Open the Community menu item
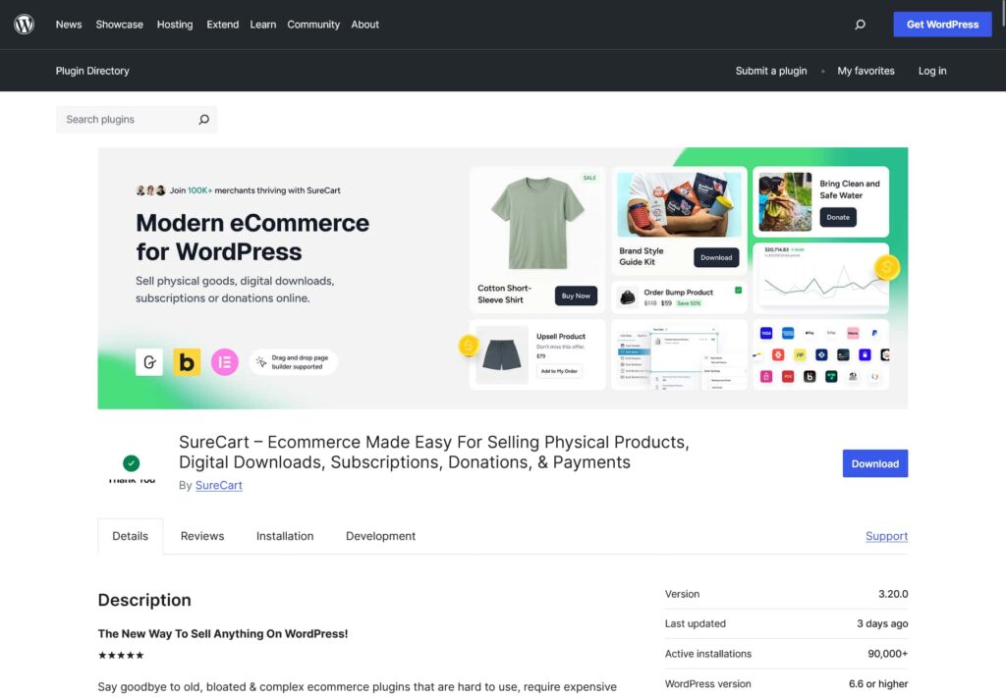Viewport: 1006px width, 698px height. [312, 25]
